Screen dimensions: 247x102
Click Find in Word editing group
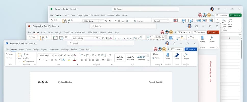tap(155, 54)
